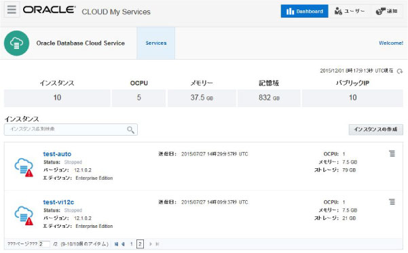The width and height of the screenshot is (408, 253).
Task: Open the Dashboard button
Action: pyautogui.click(x=304, y=11)
